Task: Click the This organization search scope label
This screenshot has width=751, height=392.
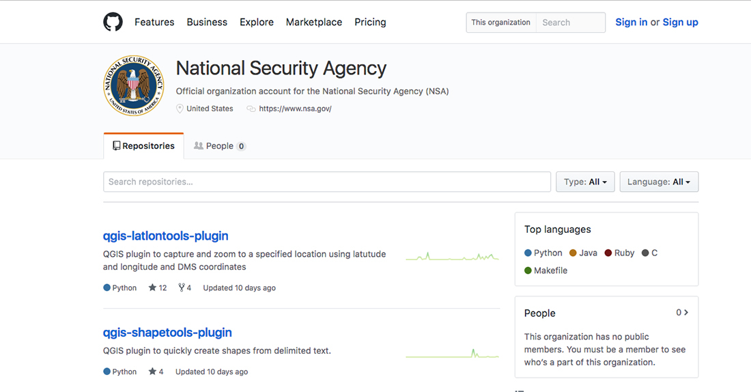Action: [x=501, y=23]
